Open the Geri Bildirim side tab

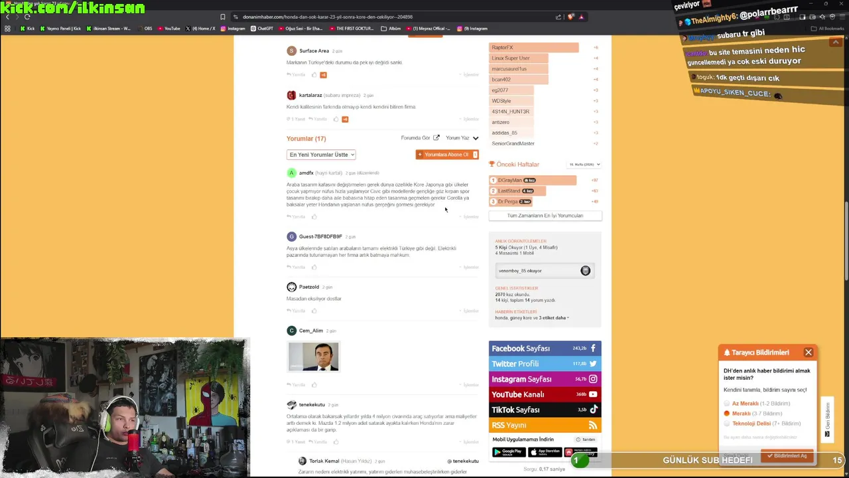pyautogui.click(x=827, y=420)
